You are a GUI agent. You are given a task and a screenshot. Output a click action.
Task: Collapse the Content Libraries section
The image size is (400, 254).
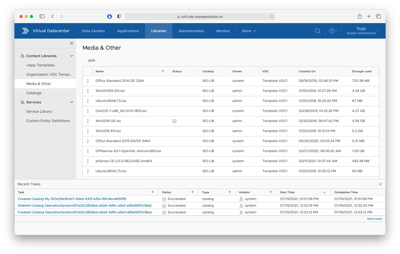72,56
